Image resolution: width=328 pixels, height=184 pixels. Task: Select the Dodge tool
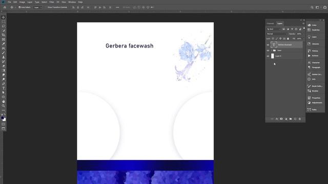coord(4,79)
